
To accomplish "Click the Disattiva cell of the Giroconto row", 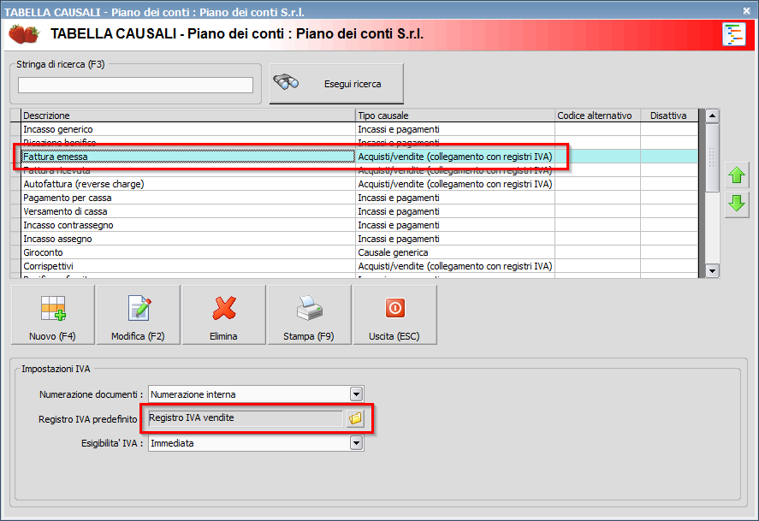I will pos(669,252).
